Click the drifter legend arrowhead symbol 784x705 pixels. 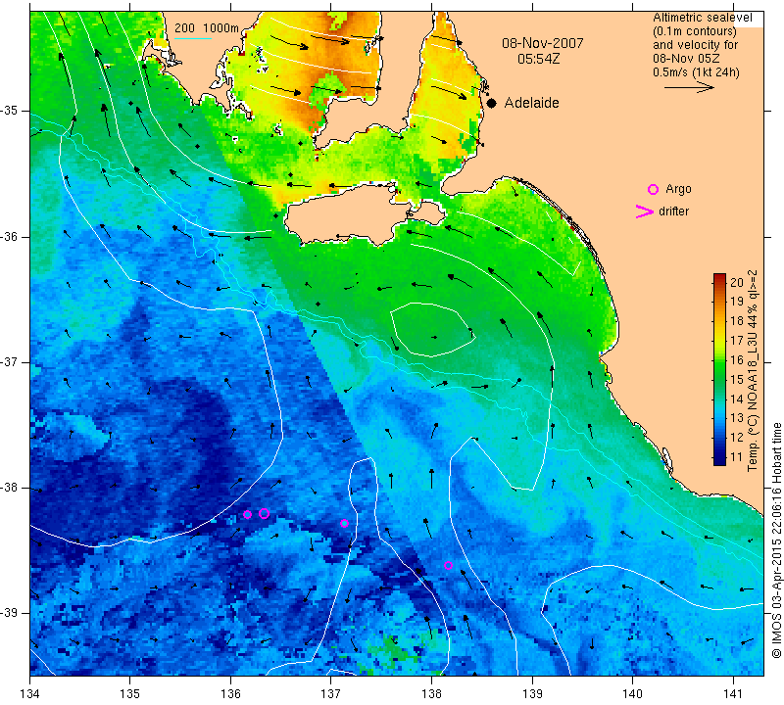tap(645, 211)
